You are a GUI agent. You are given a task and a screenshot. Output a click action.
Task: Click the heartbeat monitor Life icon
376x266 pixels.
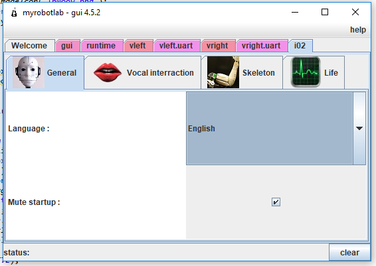(x=306, y=72)
